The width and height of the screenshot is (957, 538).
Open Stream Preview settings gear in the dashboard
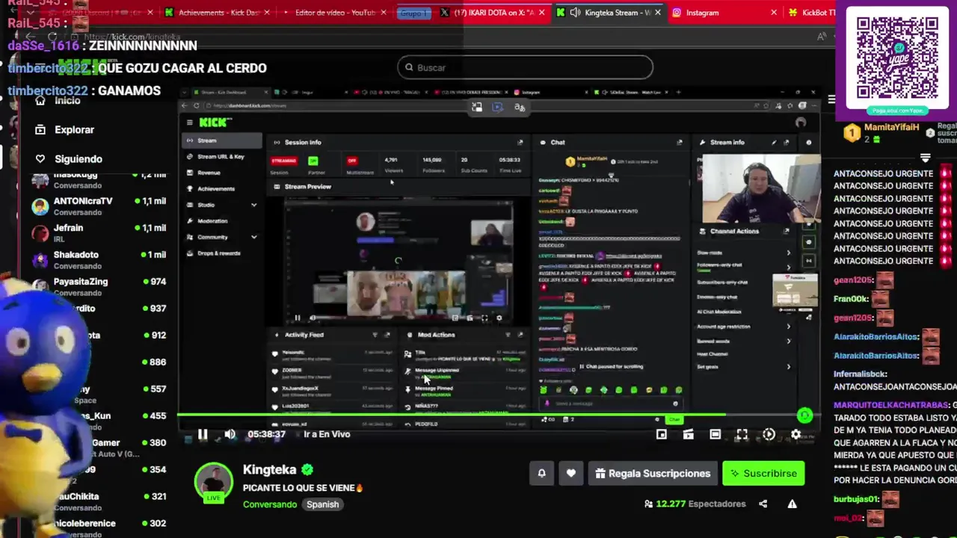pyautogui.click(x=499, y=318)
